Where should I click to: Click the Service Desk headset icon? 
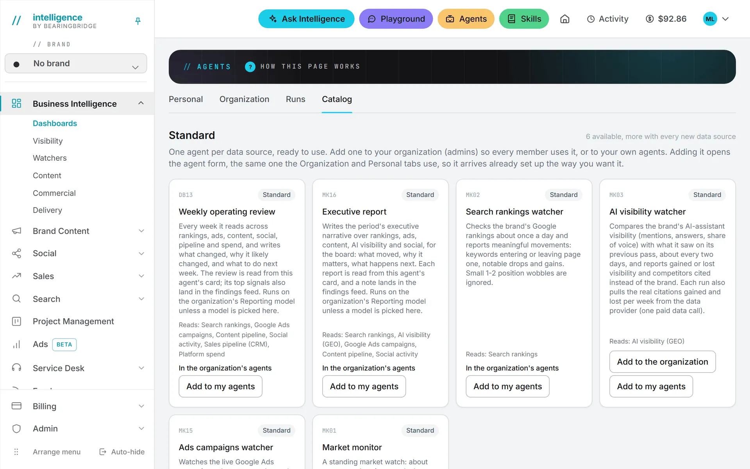[16, 368]
